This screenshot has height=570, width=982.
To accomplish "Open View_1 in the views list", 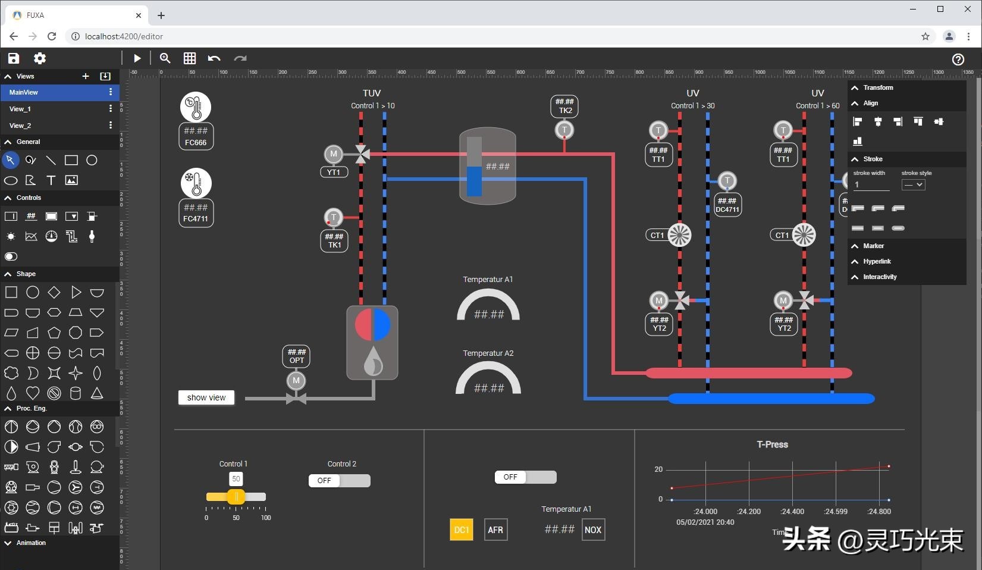I will pos(20,109).
